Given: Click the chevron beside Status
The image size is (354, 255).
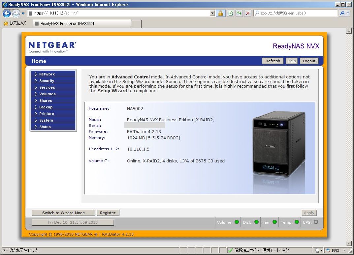Looking at the screenshot, I should click(x=36, y=127).
